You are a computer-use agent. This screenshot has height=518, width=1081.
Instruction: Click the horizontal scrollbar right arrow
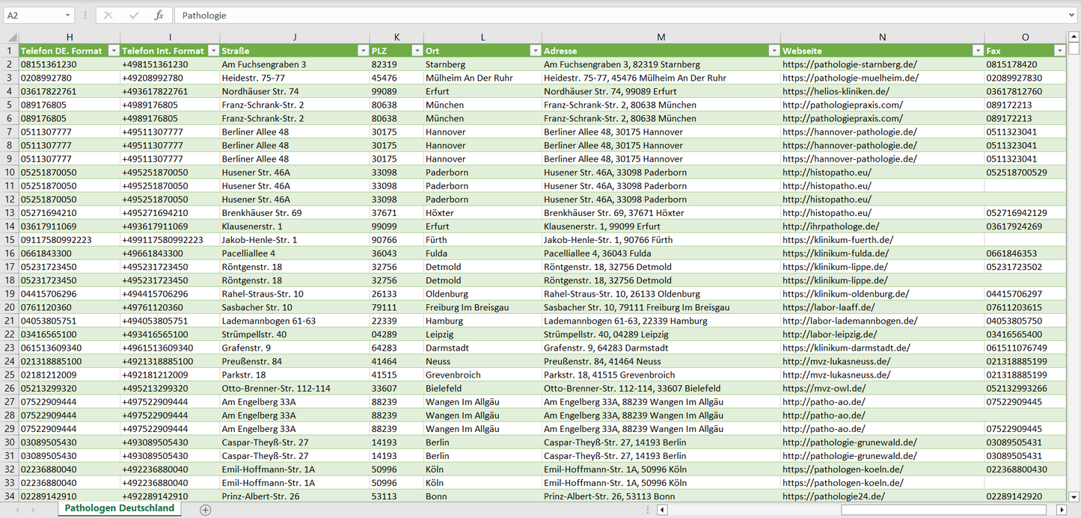click(1061, 510)
